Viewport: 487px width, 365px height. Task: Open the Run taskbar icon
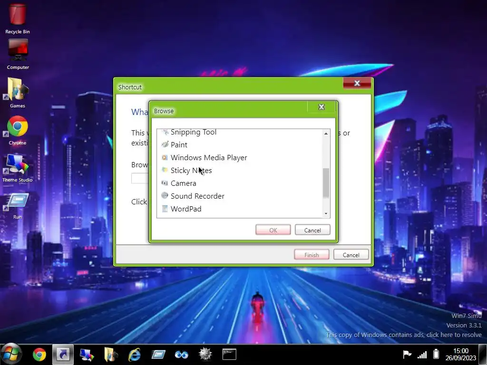[x=158, y=354]
